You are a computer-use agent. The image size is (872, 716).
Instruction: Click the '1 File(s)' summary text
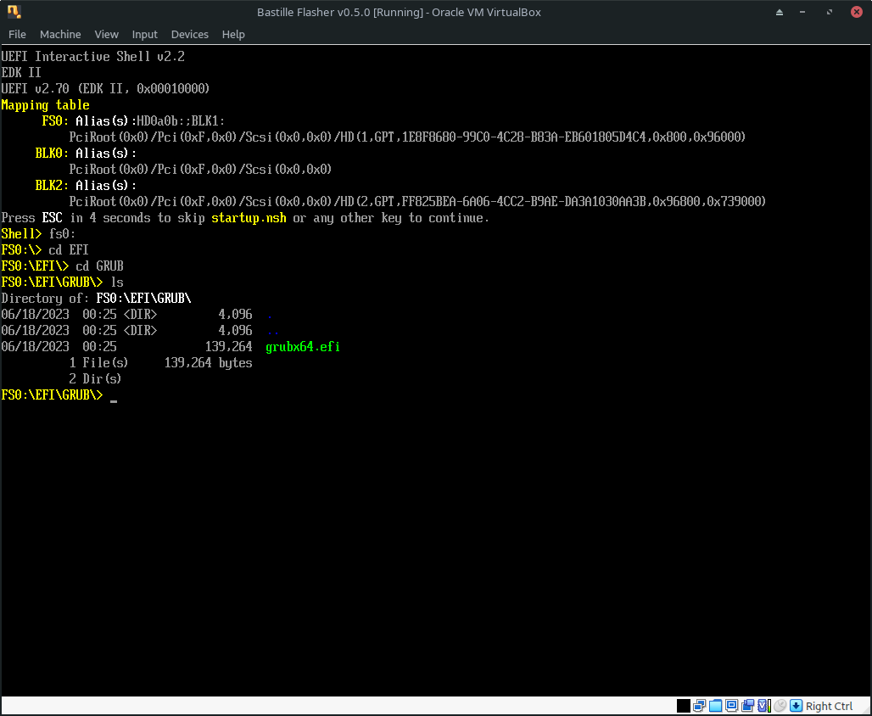click(98, 363)
